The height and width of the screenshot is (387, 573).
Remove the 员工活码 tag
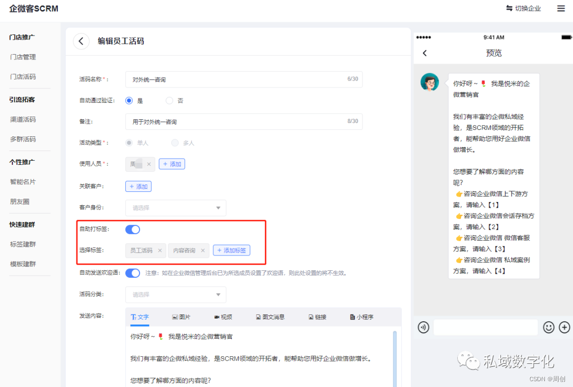pos(160,250)
